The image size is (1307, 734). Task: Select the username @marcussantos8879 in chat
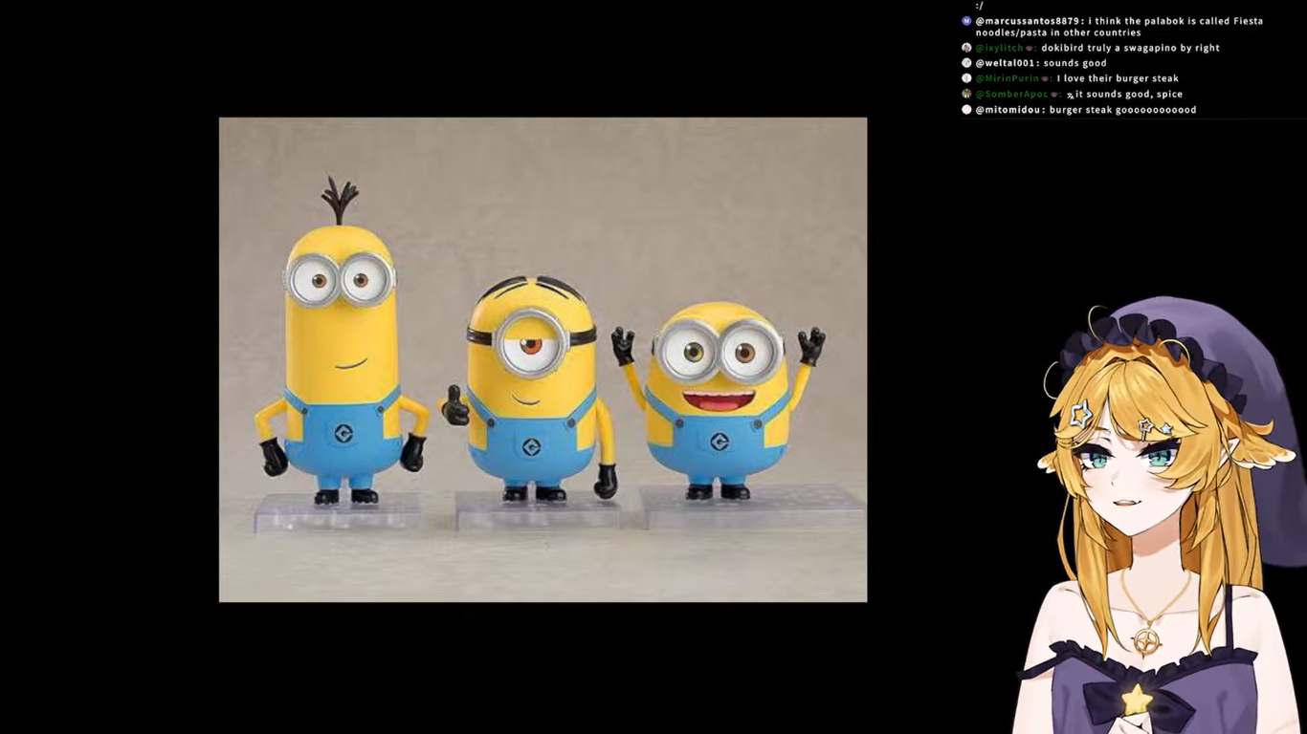coord(1030,21)
